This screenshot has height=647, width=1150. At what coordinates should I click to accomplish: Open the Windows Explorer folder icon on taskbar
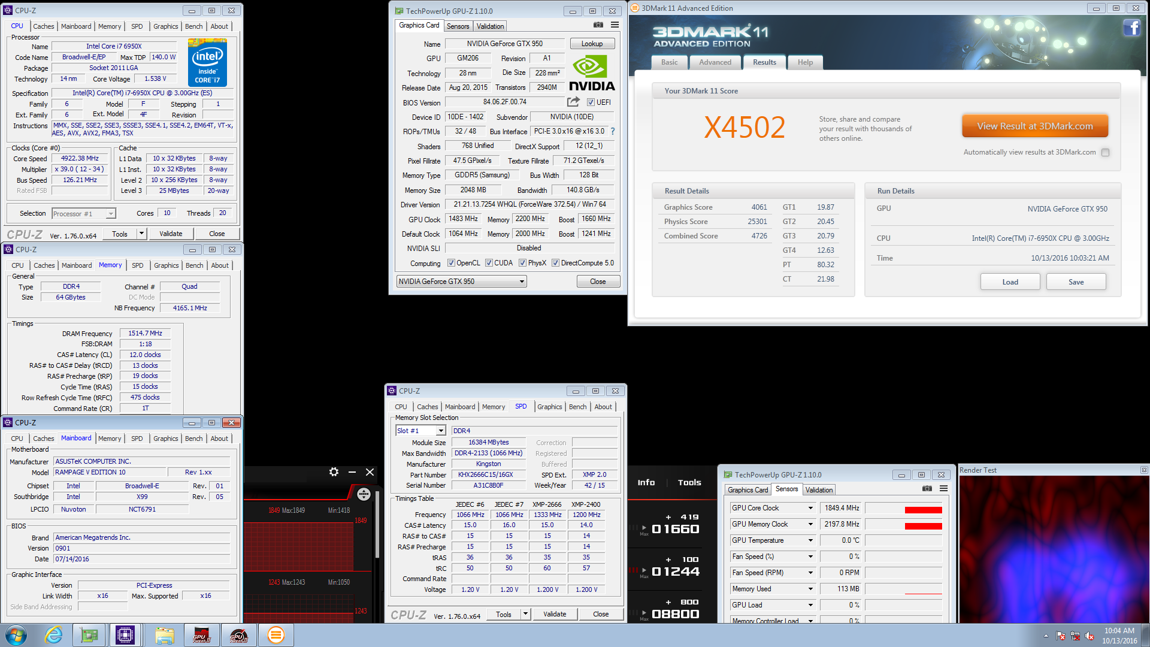(164, 635)
